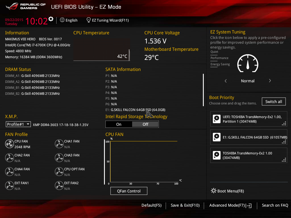Select the CHA4 FAN icon

9,172
